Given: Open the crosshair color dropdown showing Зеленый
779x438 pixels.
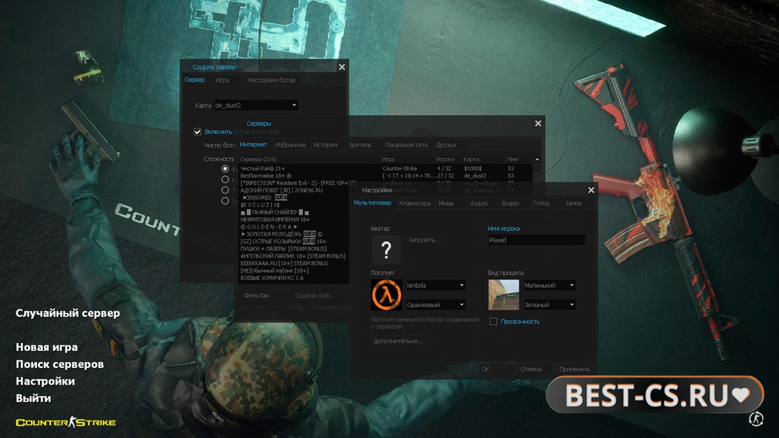Looking at the screenshot, I should (x=549, y=304).
